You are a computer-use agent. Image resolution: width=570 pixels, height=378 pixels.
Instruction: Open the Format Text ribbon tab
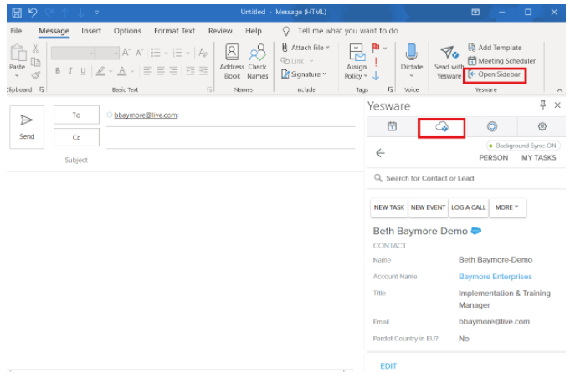[174, 31]
